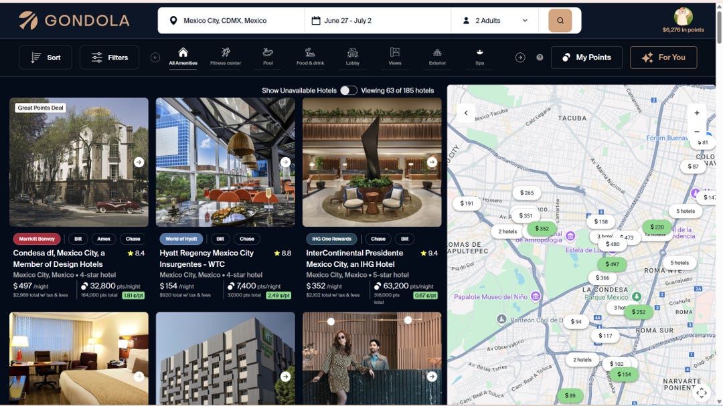Click the $220 green map price marker
The image size is (723, 406).
[657, 227]
